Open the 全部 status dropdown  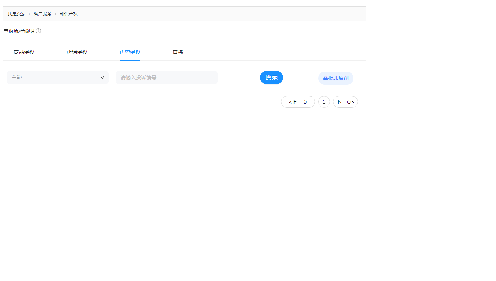click(58, 78)
